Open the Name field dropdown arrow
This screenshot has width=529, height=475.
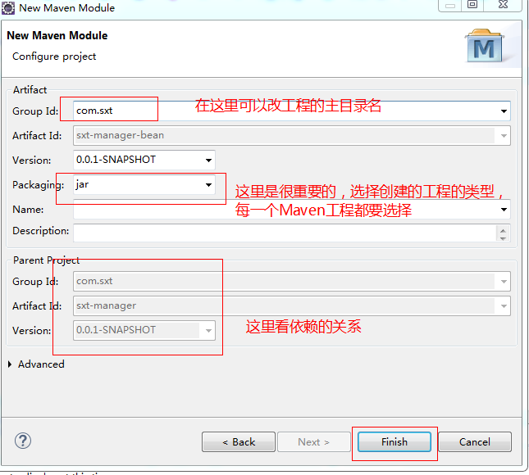point(504,210)
